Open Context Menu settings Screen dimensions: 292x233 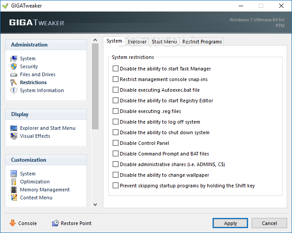coord(36,198)
